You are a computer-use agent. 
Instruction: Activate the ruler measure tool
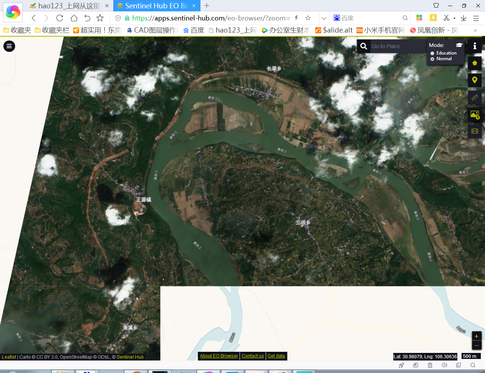pos(475,97)
